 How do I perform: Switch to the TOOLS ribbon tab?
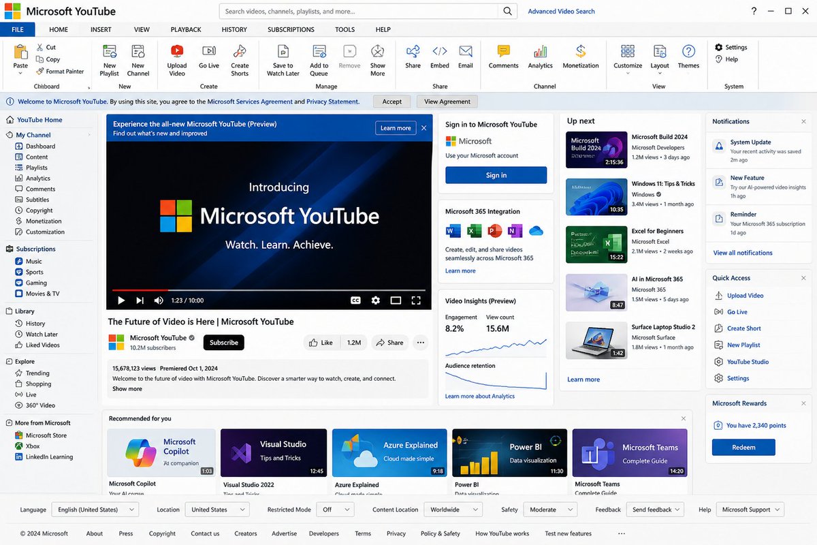point(345,29)
